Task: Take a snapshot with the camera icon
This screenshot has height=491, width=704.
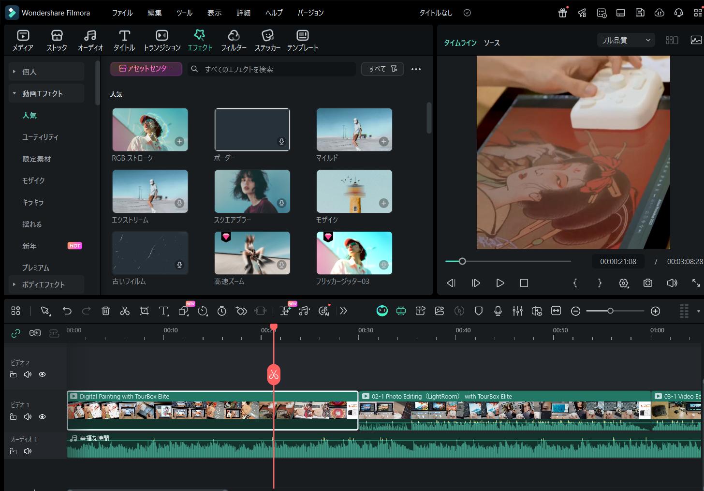Action: click(x=648, y=283)
